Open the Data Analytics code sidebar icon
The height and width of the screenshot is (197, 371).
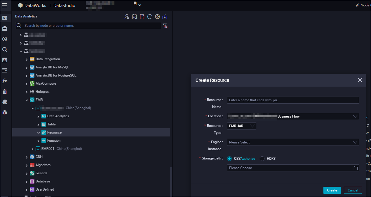click(x=5, y=18)
